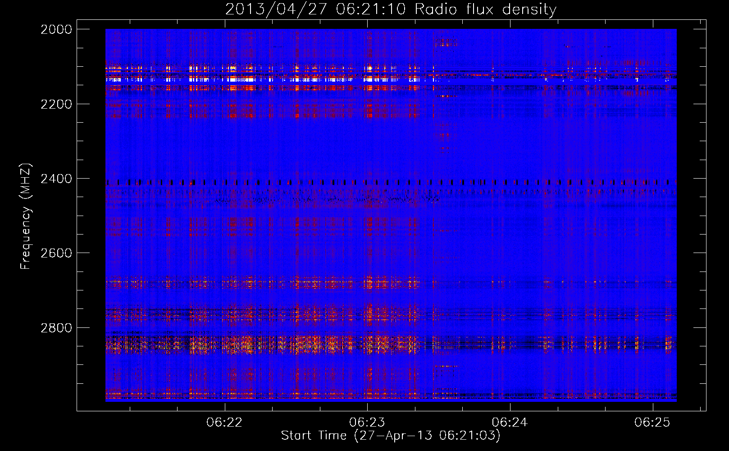This screenshot has height=451, width=729.
Task: Click the 'Start Time (27-Apr-13 06:21:03)' label
Action: pos(391,436)
